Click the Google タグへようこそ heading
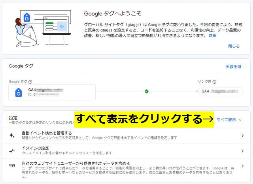The width and height of the screenshot is (253, 184). point(113,13)
